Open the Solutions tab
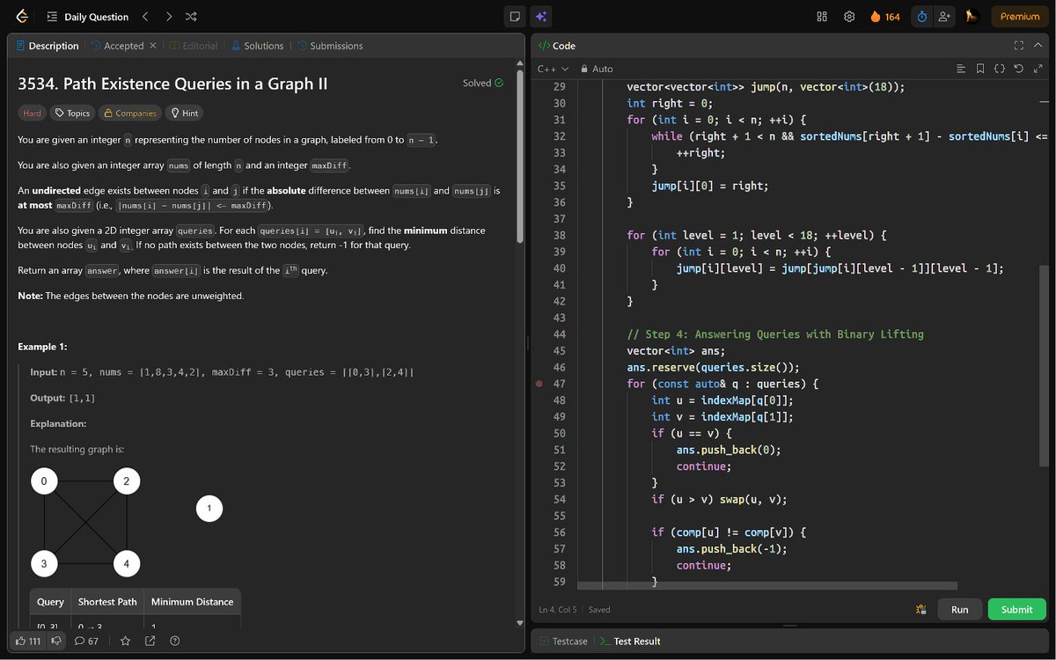Image resolution: width=1056 pixels, height=660 pixels. (x=257, y=46)
